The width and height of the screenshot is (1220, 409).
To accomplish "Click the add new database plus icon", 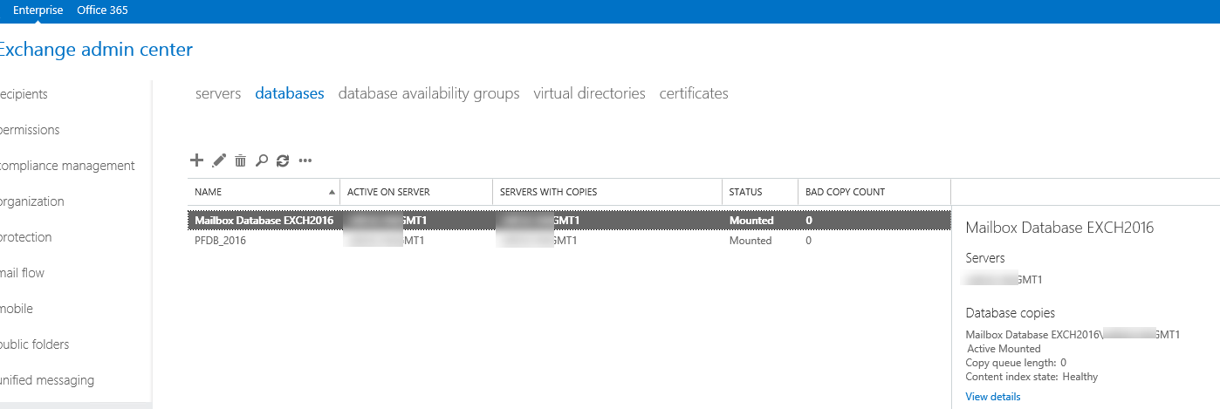I will (x=196, y=160).
